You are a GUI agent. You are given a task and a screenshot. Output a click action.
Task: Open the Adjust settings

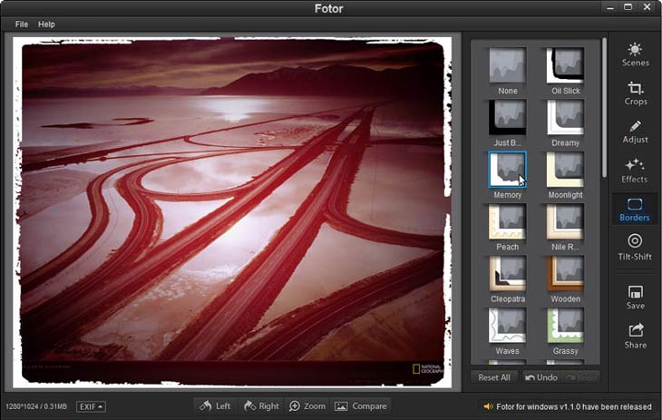tap(635, 132)
